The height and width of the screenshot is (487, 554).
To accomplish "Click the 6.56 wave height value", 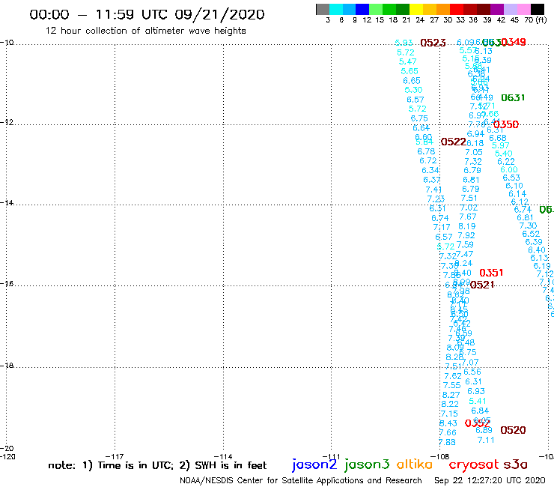I will click(472, 372).
